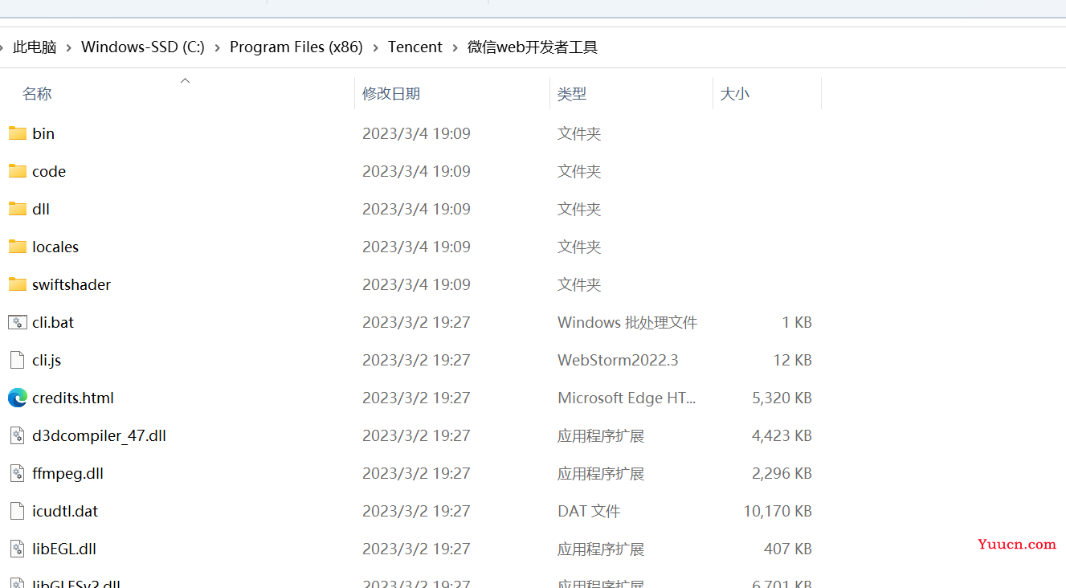Expand the chevron after Program Files (x86)
The image size is (1066, 588).
(x=376, y=47)
